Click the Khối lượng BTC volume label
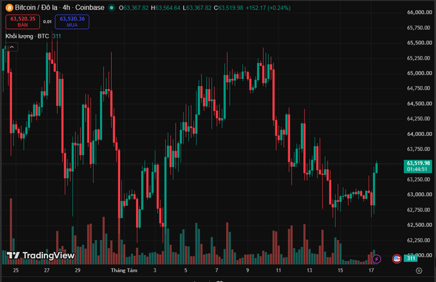Screen dimensions: 436x282 pos(27,36)
